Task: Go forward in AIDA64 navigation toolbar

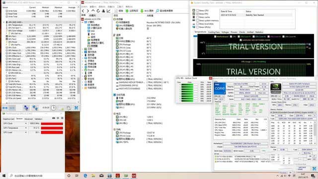Action: point(88,11)
